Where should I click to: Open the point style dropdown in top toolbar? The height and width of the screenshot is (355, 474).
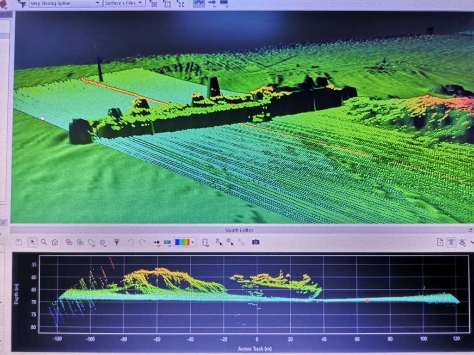[212, 3]
